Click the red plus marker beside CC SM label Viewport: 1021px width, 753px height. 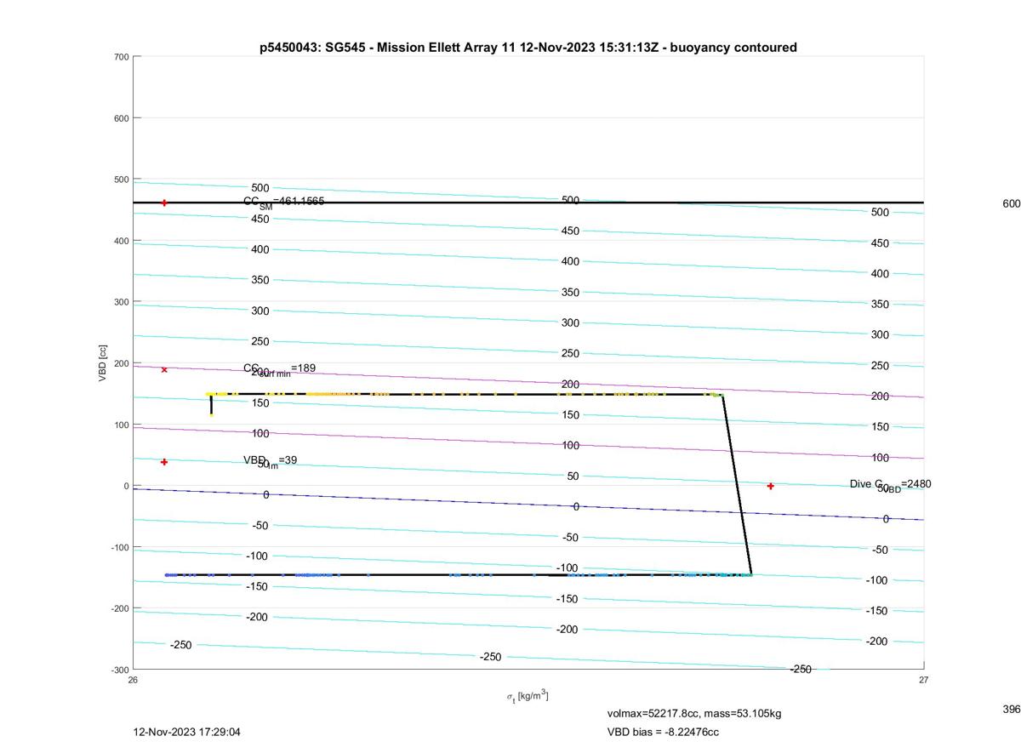(x=164, y=203)
